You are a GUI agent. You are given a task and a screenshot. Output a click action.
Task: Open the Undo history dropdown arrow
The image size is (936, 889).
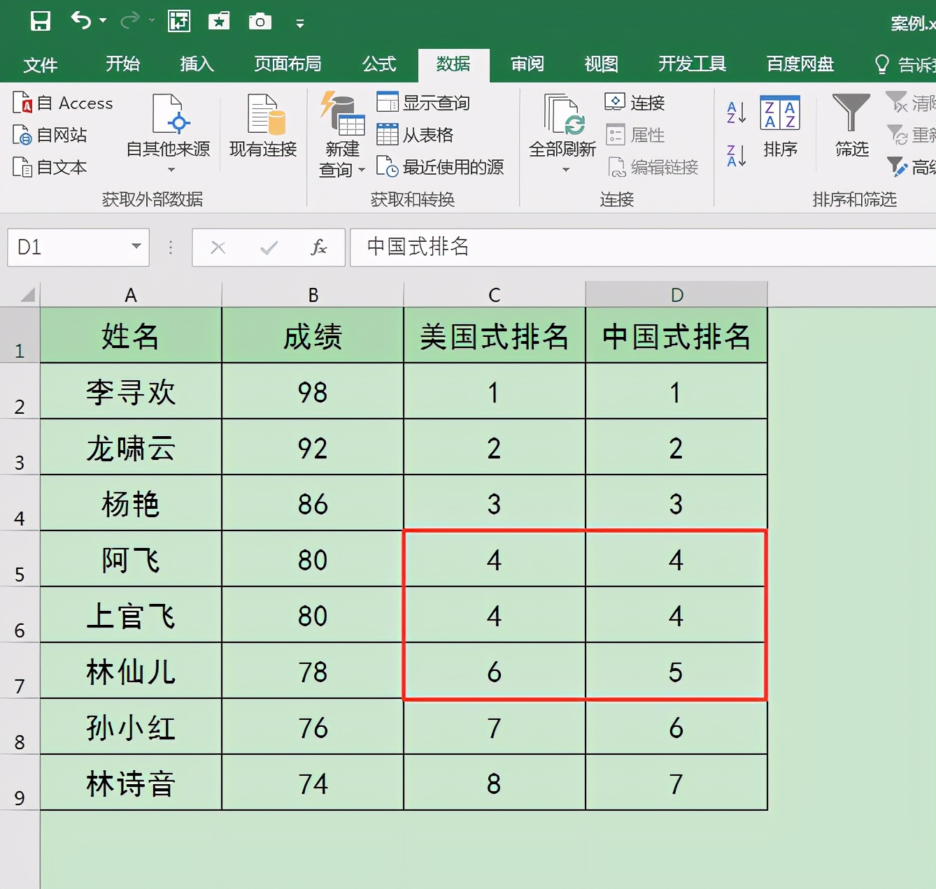(103, 21)
